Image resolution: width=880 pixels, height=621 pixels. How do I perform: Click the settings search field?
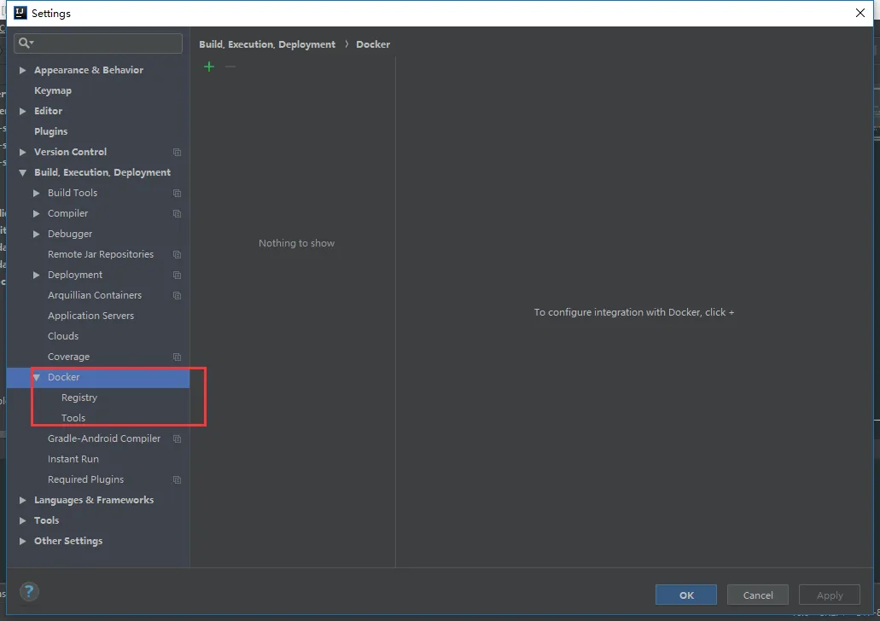(98, 44)
